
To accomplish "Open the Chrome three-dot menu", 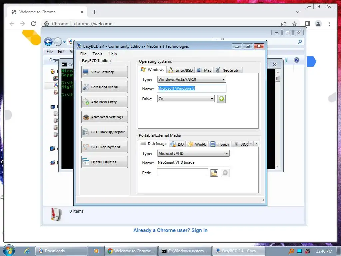I will tap(329, 24).
